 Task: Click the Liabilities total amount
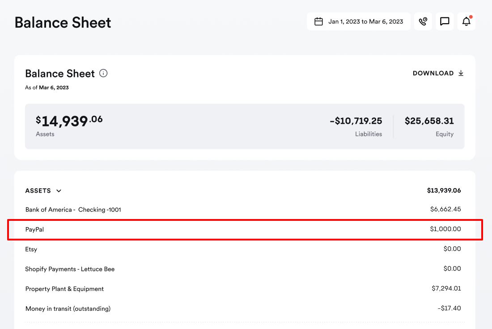356,121
